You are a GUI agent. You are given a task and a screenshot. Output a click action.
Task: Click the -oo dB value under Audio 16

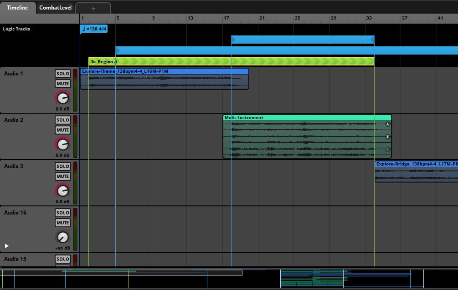coord(62,248)
